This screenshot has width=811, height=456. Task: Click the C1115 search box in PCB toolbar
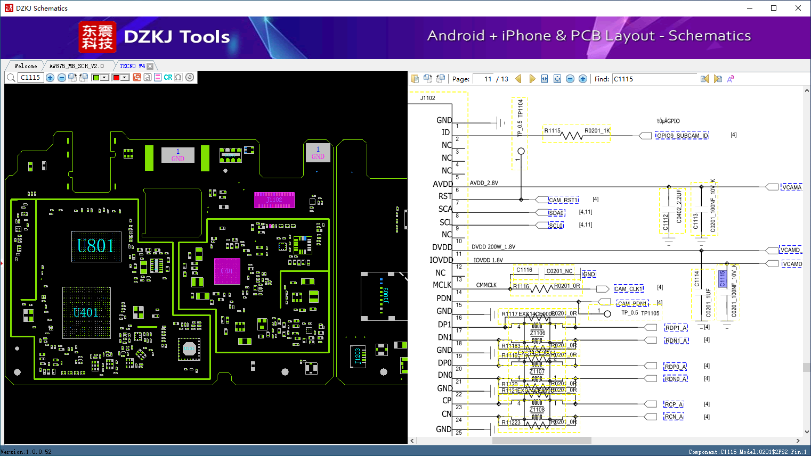coord(30,78)
